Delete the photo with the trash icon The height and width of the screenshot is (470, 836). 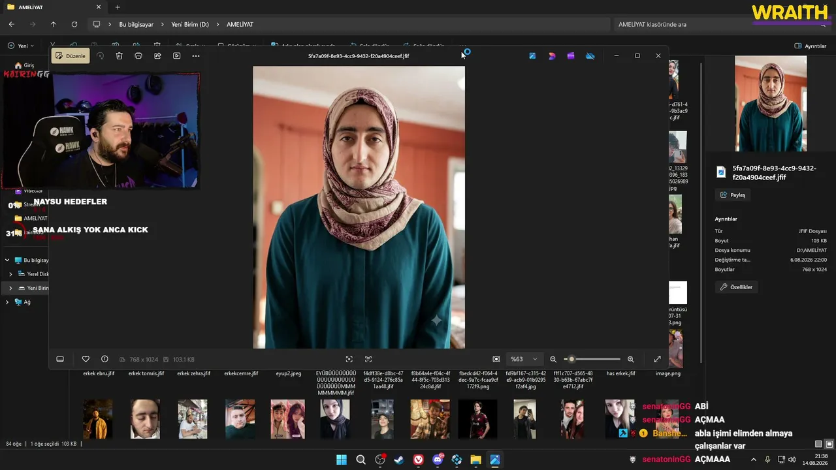[120, 56]
